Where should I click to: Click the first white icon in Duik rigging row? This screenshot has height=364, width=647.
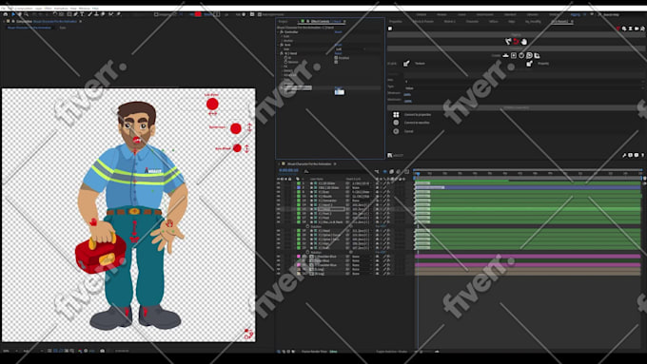coord(508,42)
